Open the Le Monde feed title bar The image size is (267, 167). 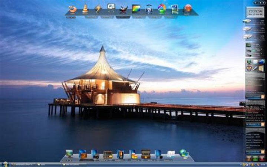pyautogui.click(x=253, y=124)
